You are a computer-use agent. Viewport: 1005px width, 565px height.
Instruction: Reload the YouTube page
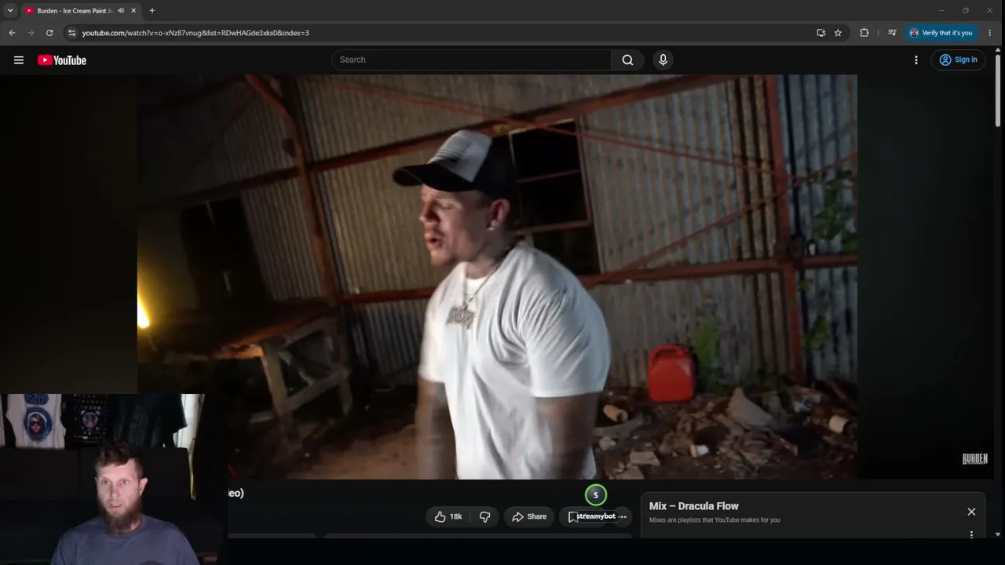49,33
